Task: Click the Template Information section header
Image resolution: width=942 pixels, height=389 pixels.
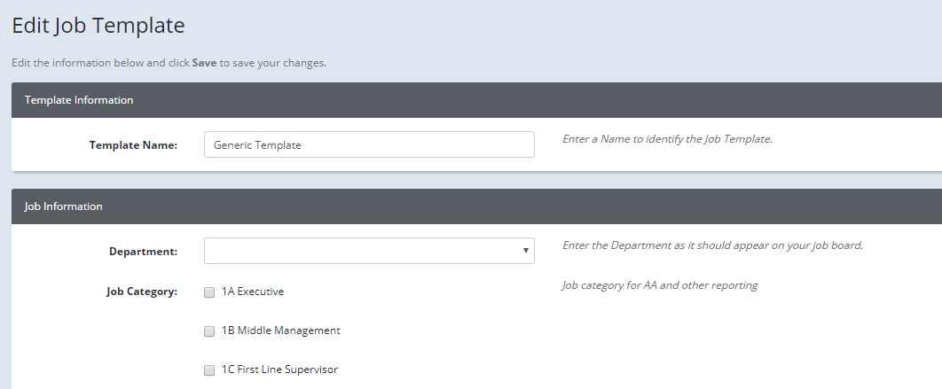Action: tap(476, 100)
